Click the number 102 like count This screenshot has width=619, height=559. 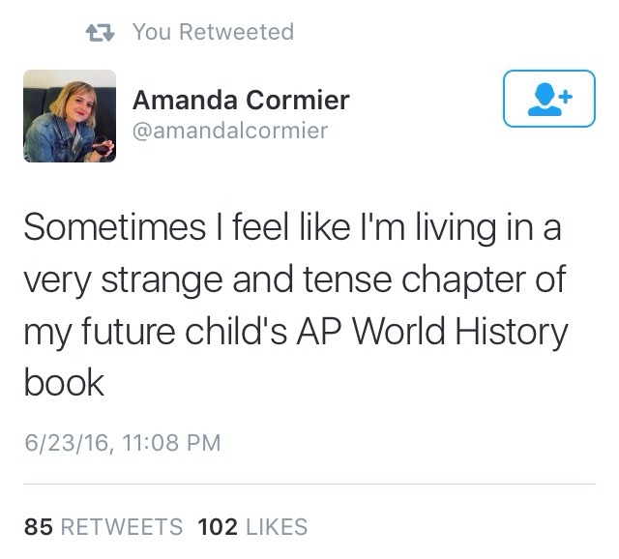pos(218,527)
